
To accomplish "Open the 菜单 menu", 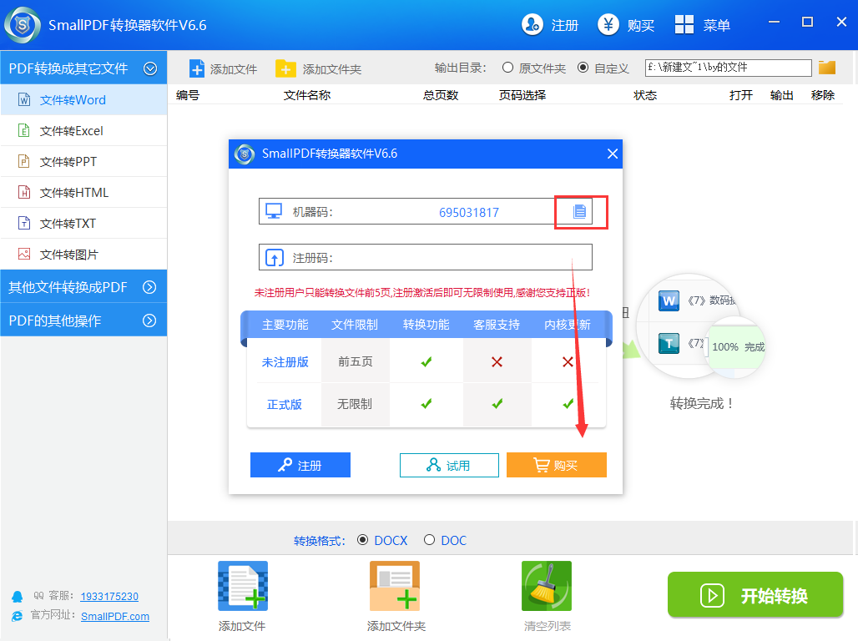I will click(x=704, y=25).
